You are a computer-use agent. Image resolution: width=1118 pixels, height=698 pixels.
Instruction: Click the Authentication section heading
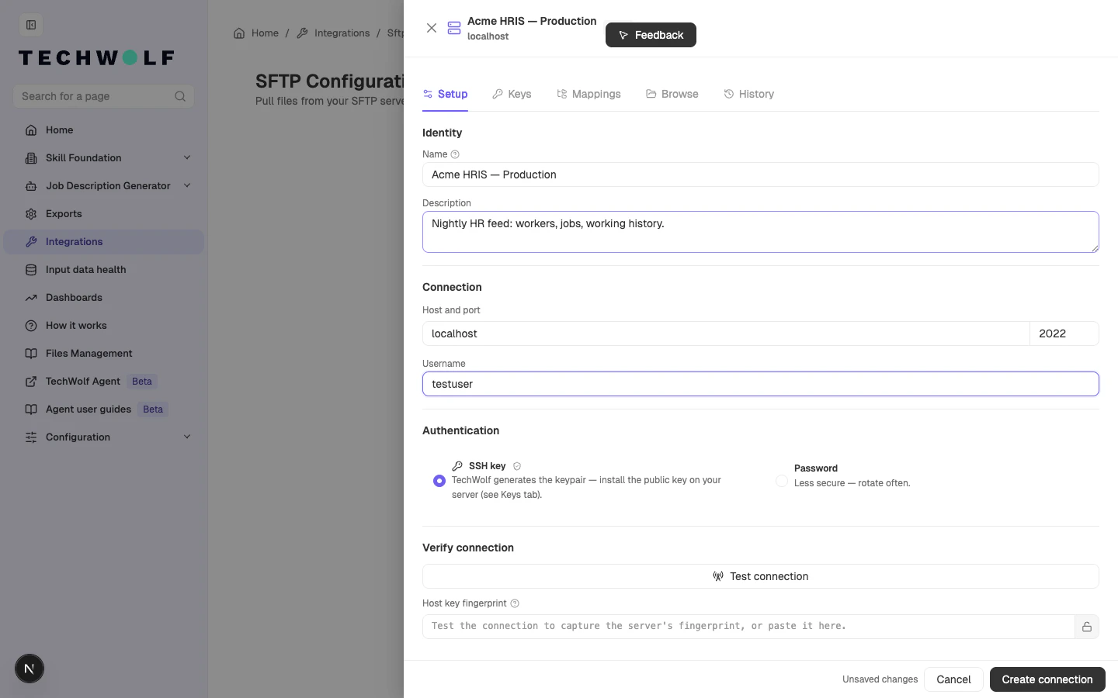(460, 430)
